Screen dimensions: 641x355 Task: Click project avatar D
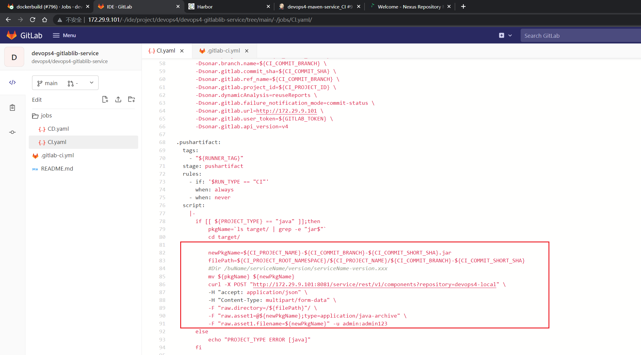(x=14, y=57)
